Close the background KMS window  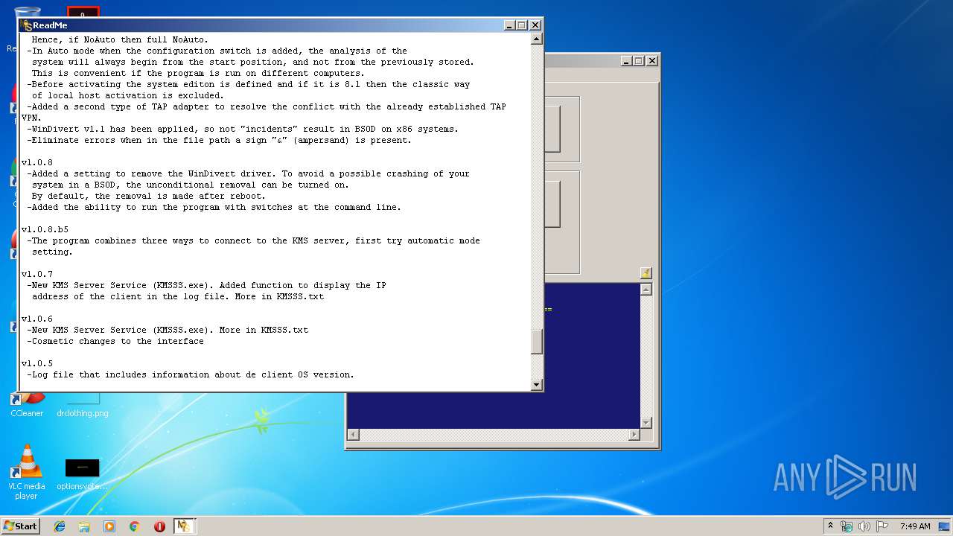pos(651,61)
